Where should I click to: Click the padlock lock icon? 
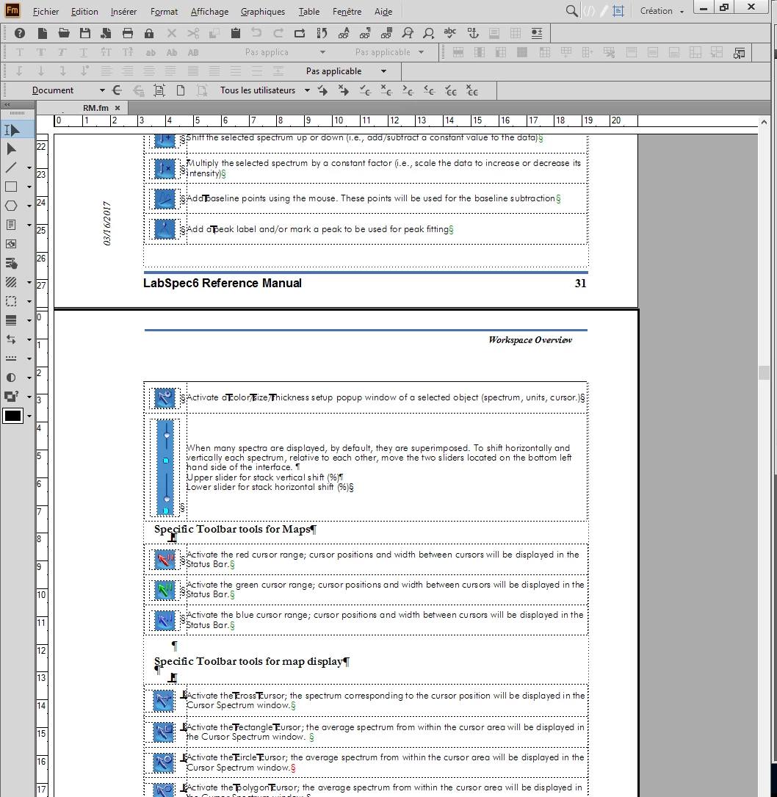149,33
